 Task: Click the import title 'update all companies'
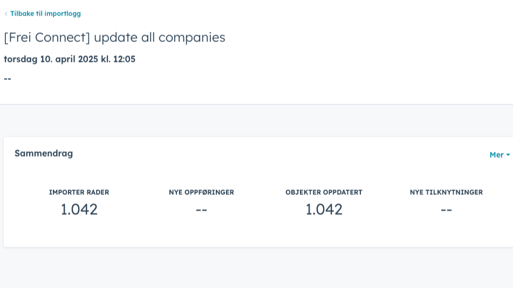(x=159, y=37)
